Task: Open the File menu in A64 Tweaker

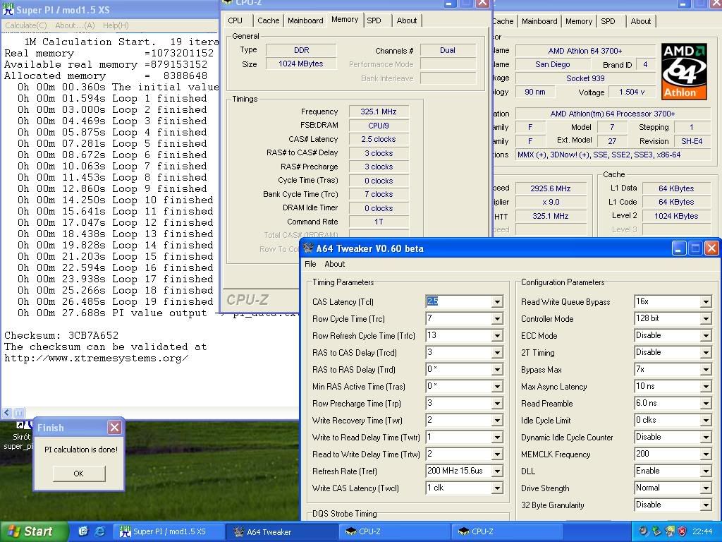Action: pos(310,264)
